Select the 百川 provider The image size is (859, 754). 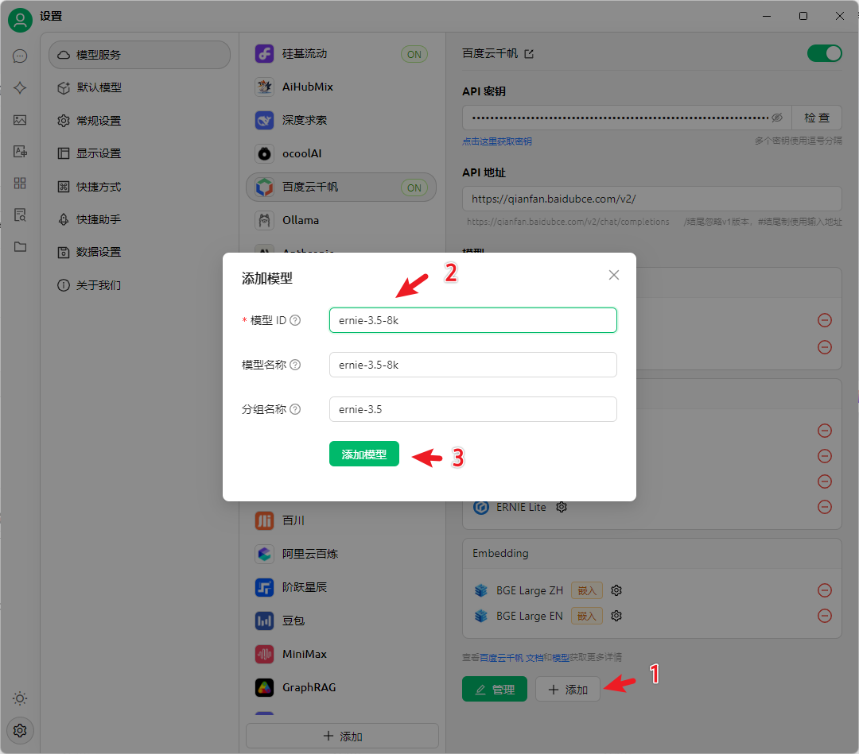[341, 520]
